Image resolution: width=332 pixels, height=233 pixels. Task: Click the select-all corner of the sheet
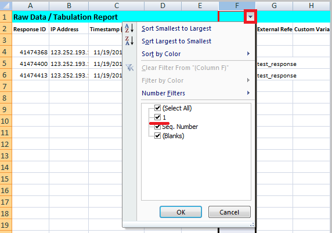[6, 5]
